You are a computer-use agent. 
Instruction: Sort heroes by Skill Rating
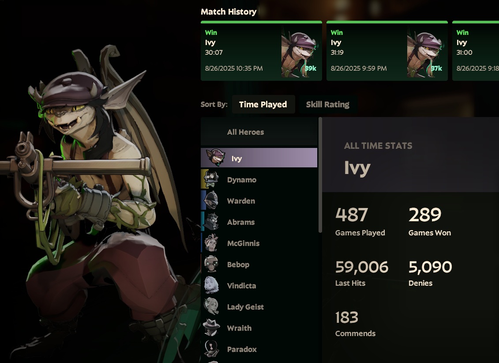[x=327, y=105]
